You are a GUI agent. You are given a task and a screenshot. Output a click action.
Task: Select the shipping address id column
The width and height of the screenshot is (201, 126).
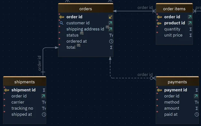pyautogui.click(x=86, y=29)
